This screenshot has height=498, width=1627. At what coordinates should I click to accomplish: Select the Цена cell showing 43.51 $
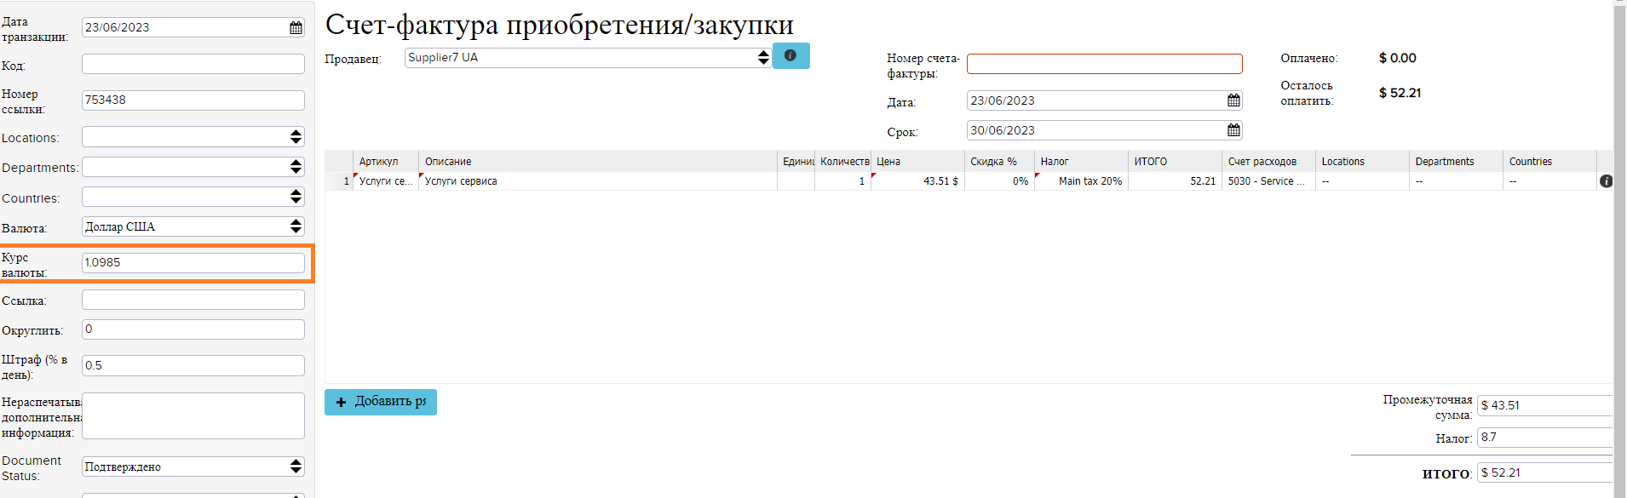(x=917, y=181)
